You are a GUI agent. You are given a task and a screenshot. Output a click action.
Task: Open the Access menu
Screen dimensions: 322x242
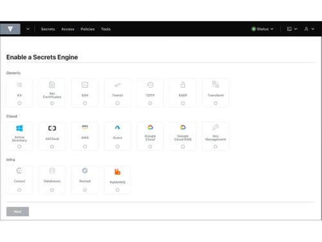click(68, 29)
